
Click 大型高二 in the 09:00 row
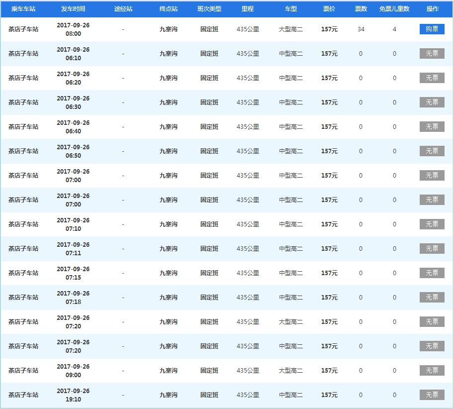291,371
